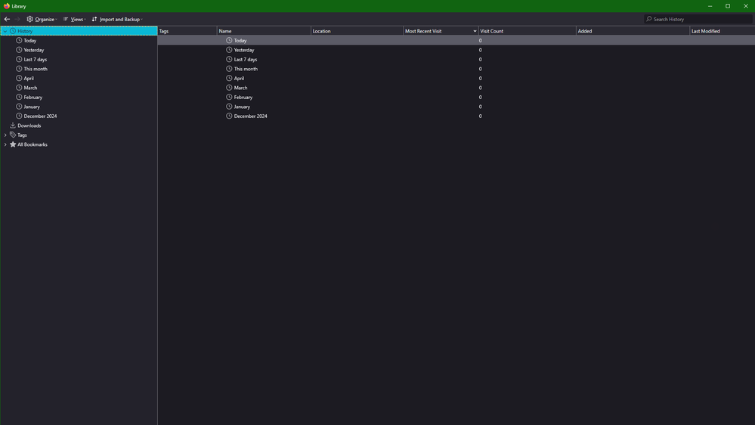
Task: Click the tag icon beside Tags
Action: (13, 135)
